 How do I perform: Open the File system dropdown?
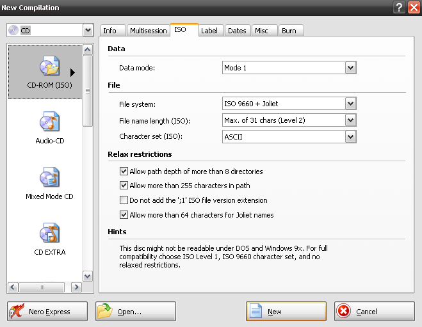[x=350, y=104]
